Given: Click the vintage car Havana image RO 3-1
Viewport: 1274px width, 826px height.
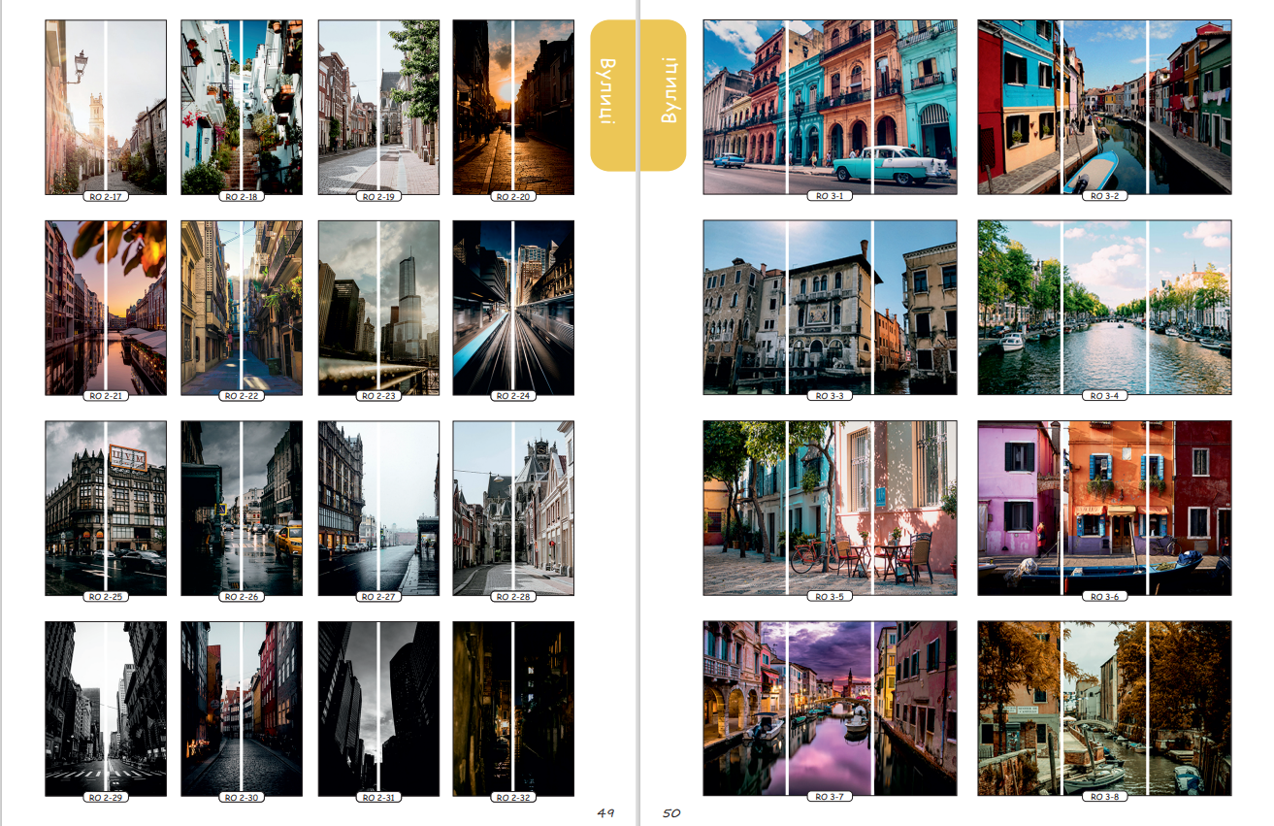Looking at the screenshot, I should click(830, 107).
